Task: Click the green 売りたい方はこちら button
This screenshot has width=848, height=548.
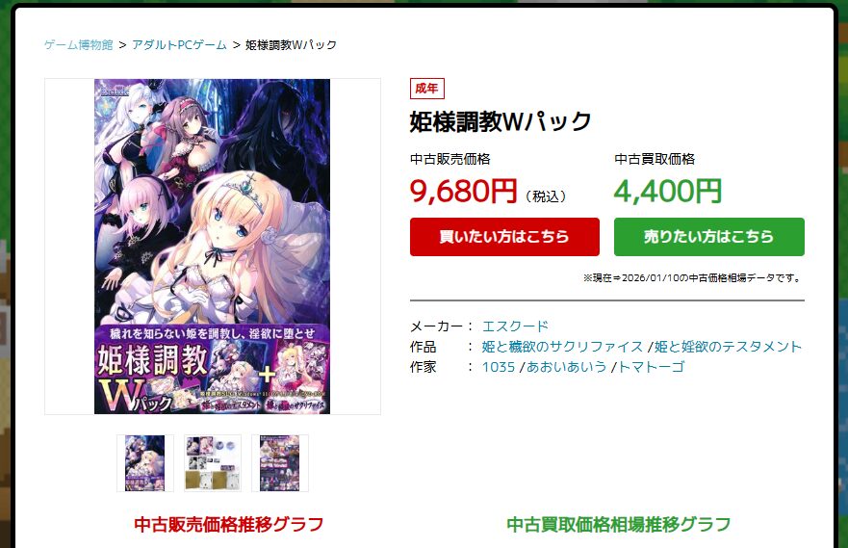Action: [709, 237]
